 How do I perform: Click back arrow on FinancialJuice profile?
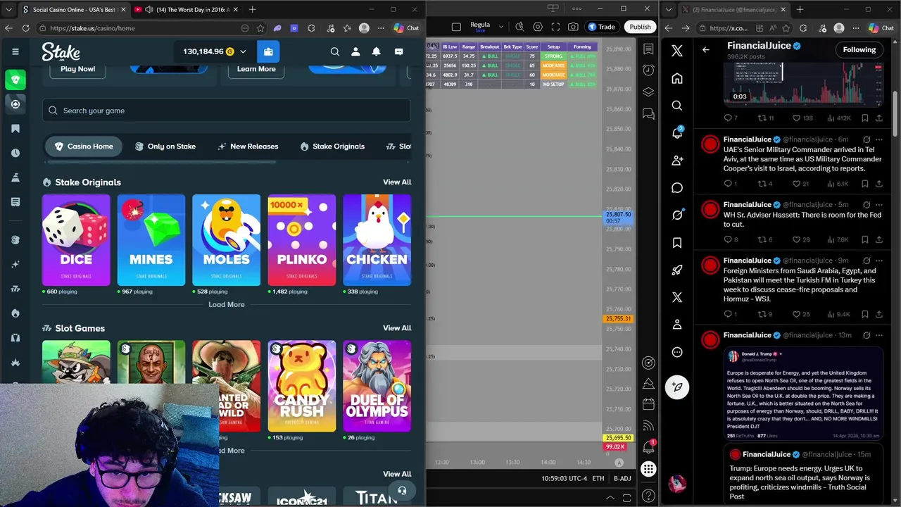[x=706, y=49]
